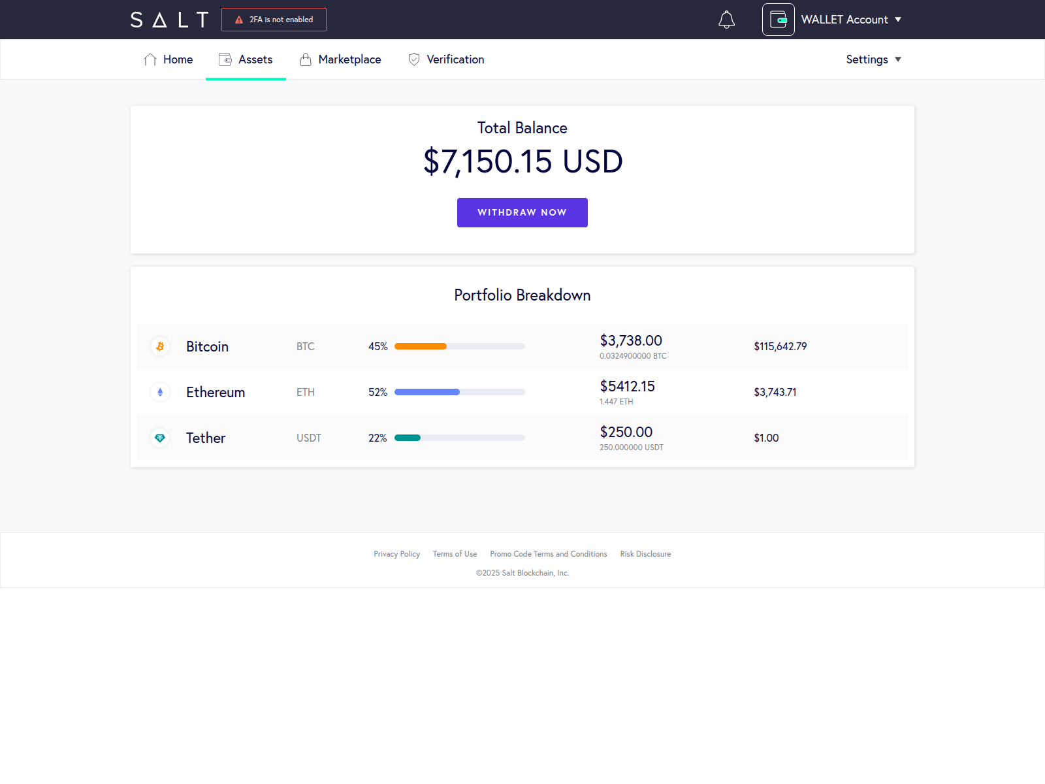Select the Assets tab

(x=246, y=59)
